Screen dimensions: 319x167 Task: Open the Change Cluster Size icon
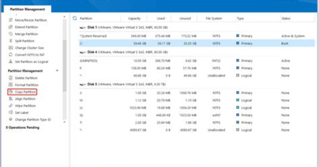[x=11, y=48]
